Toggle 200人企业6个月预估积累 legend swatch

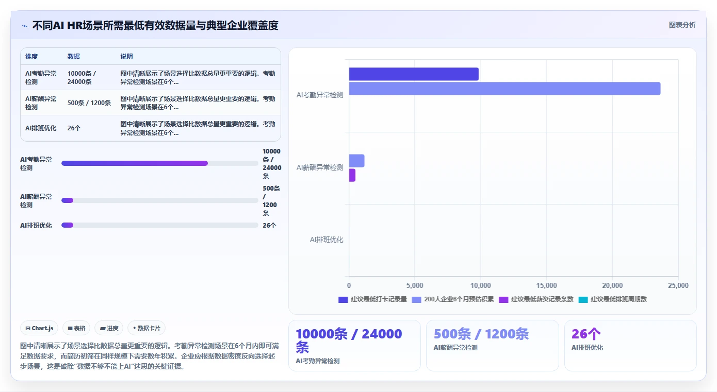pyautogui.click(x=416, y=299)
